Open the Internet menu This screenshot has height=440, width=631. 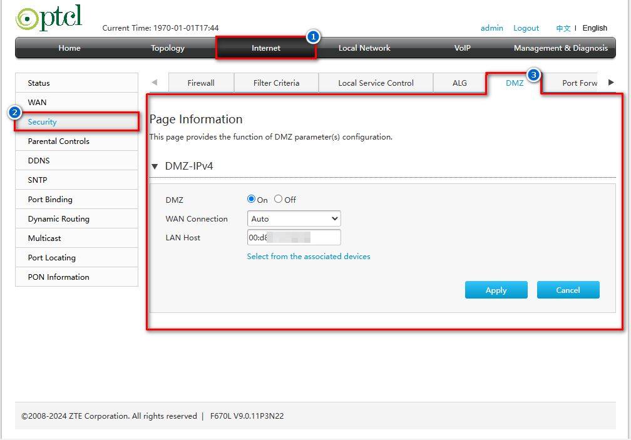click(x=265, y=48)
